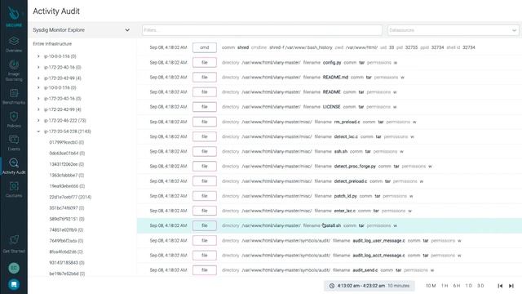The image size is (522, 294).
Task: Click the file tag for install.sh
Action: (x=205, y=225)
